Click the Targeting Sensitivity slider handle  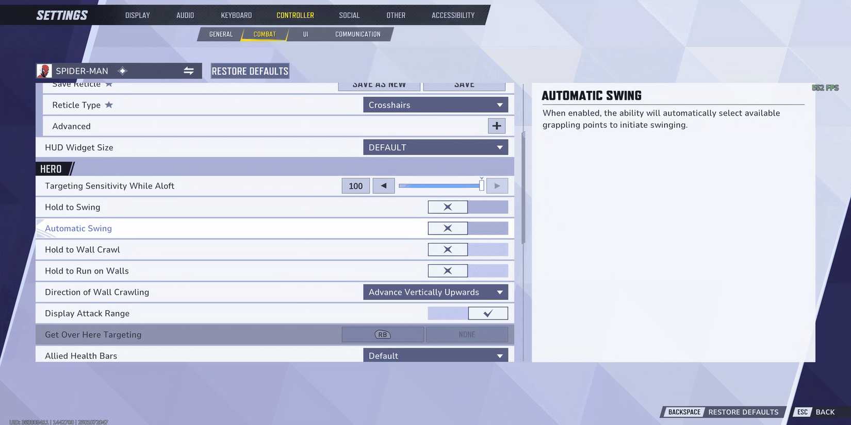click(482, 185)
